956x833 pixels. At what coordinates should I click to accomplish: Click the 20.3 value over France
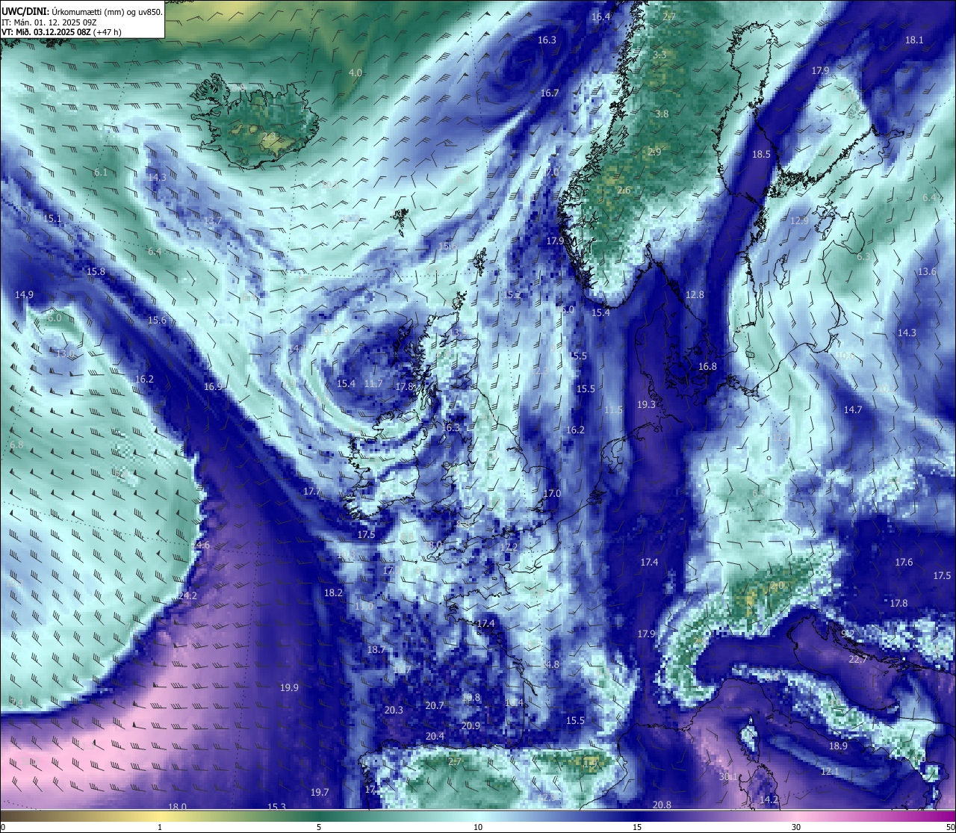394,710
